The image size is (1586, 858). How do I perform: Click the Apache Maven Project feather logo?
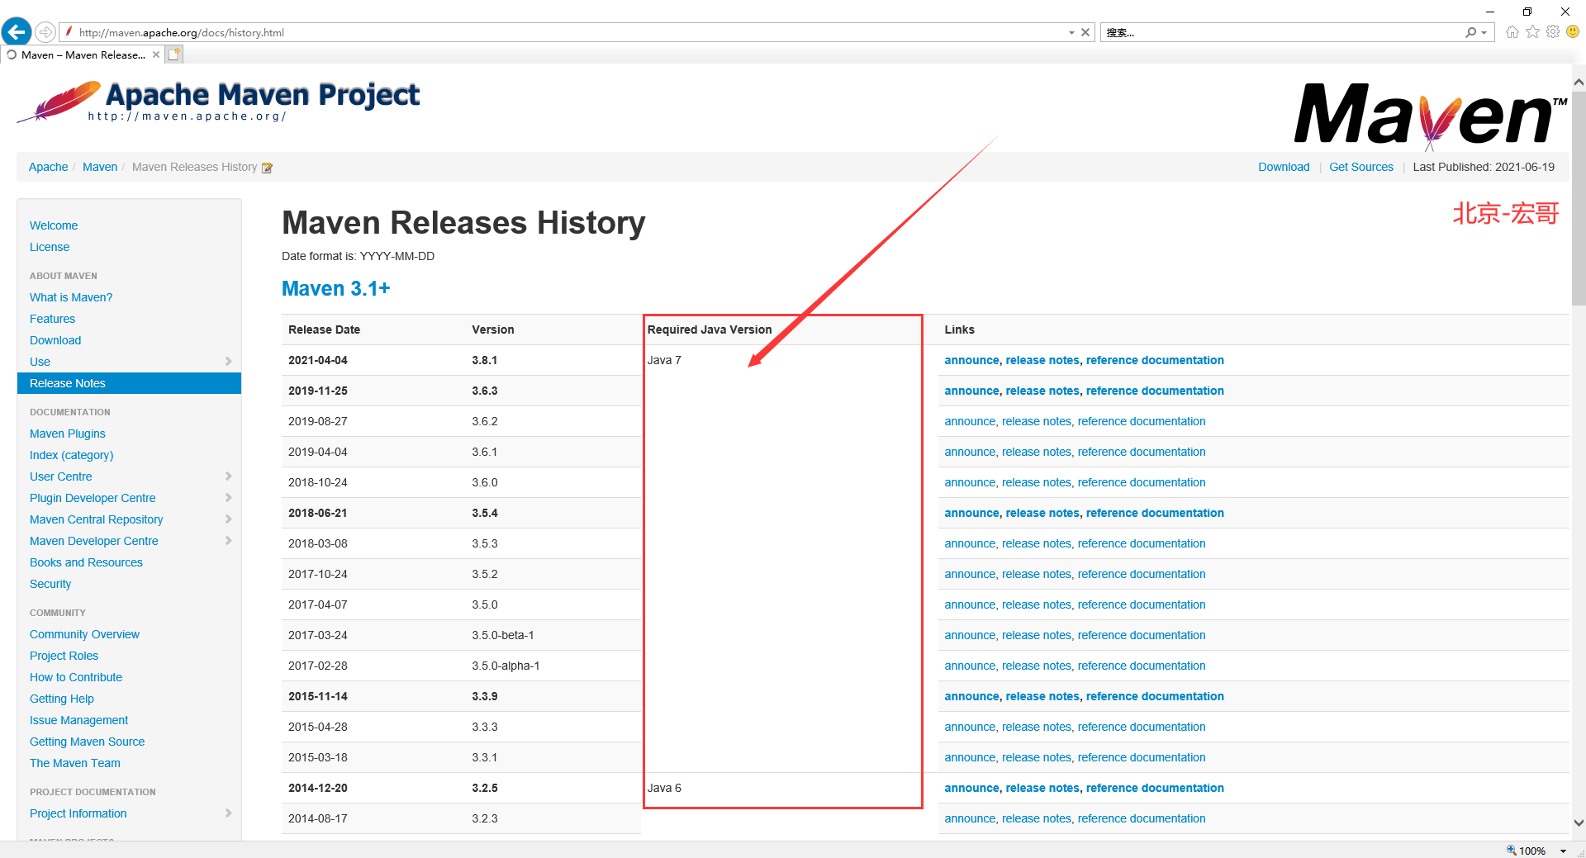pyautogui.click(x=218, y=102)
